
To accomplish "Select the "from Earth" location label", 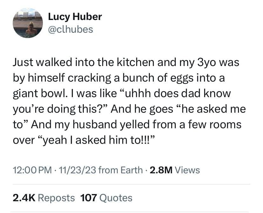I will pos(120,170).
